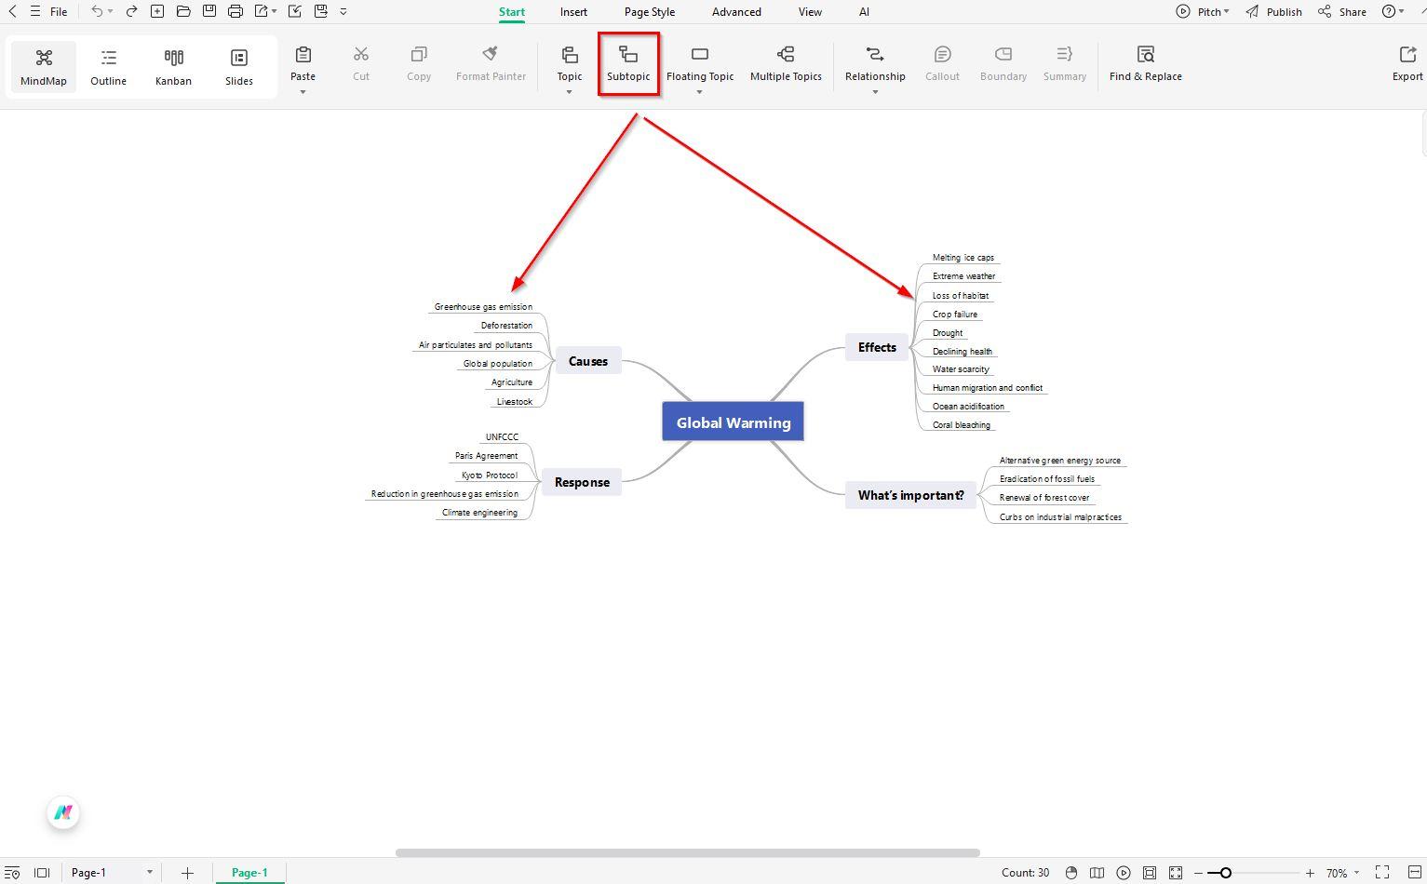The image size is (1427, 884).
Task: Click the save floppy disk icon
Action: [209, 11]
